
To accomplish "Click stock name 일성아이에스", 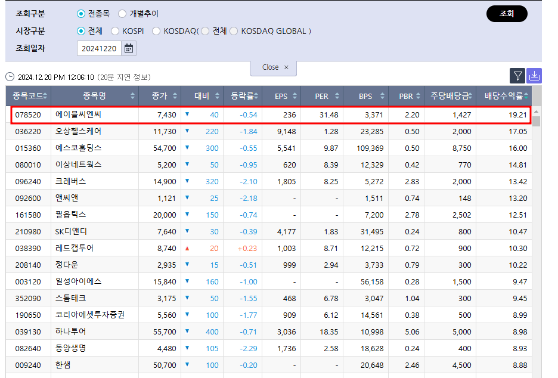I will [x=78, y=282].
